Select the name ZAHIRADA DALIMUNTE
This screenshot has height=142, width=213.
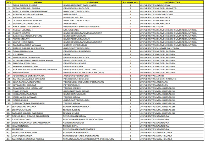click(26, 23)
